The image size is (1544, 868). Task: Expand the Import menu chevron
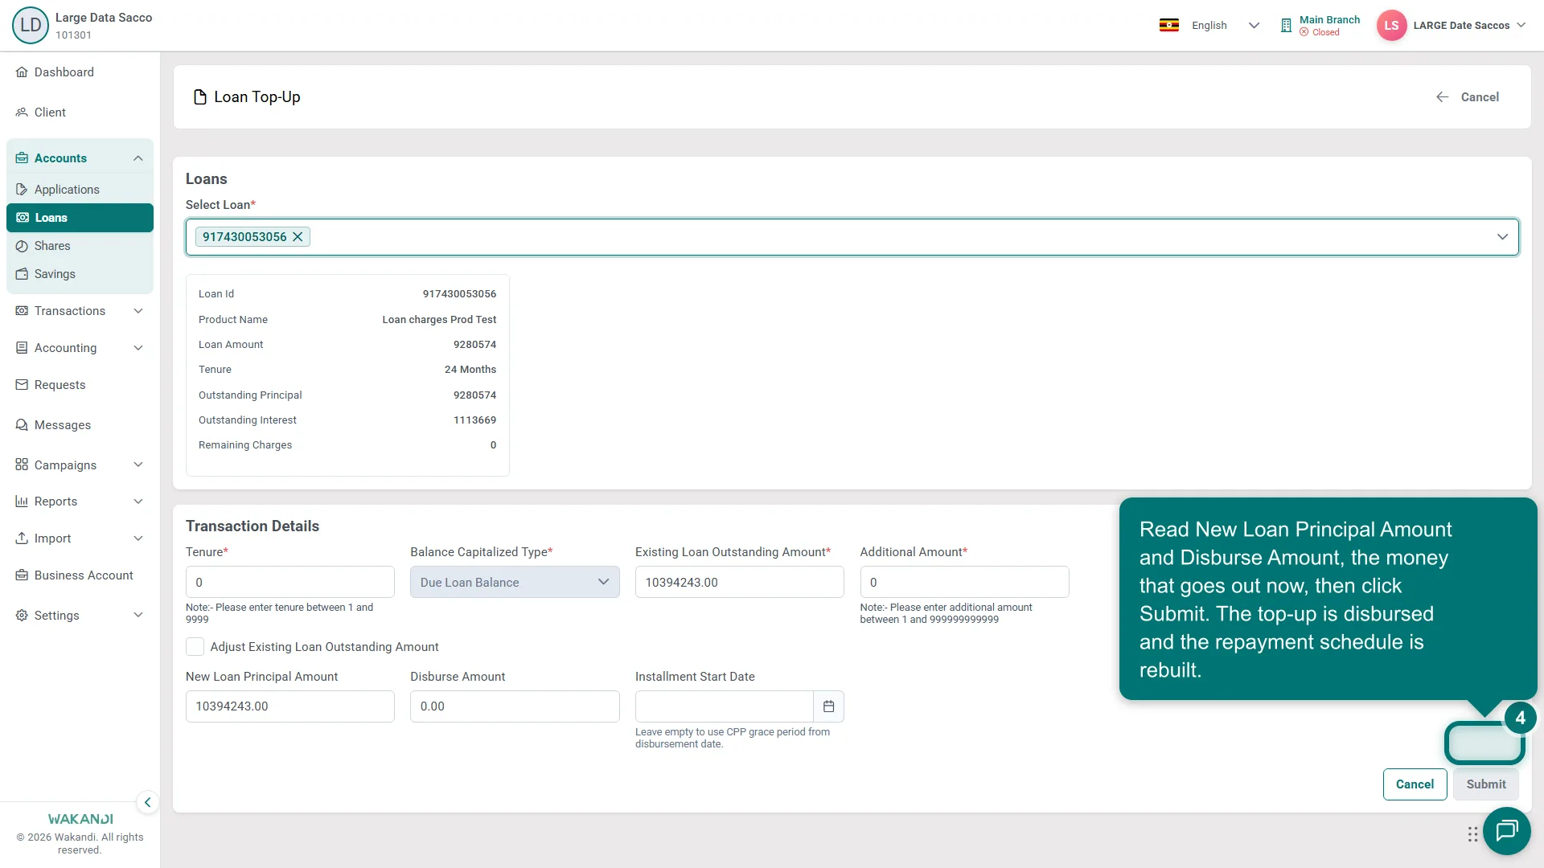138,538
